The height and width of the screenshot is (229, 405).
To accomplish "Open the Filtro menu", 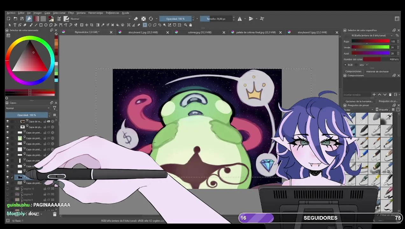I will click(x=71, y=13).
